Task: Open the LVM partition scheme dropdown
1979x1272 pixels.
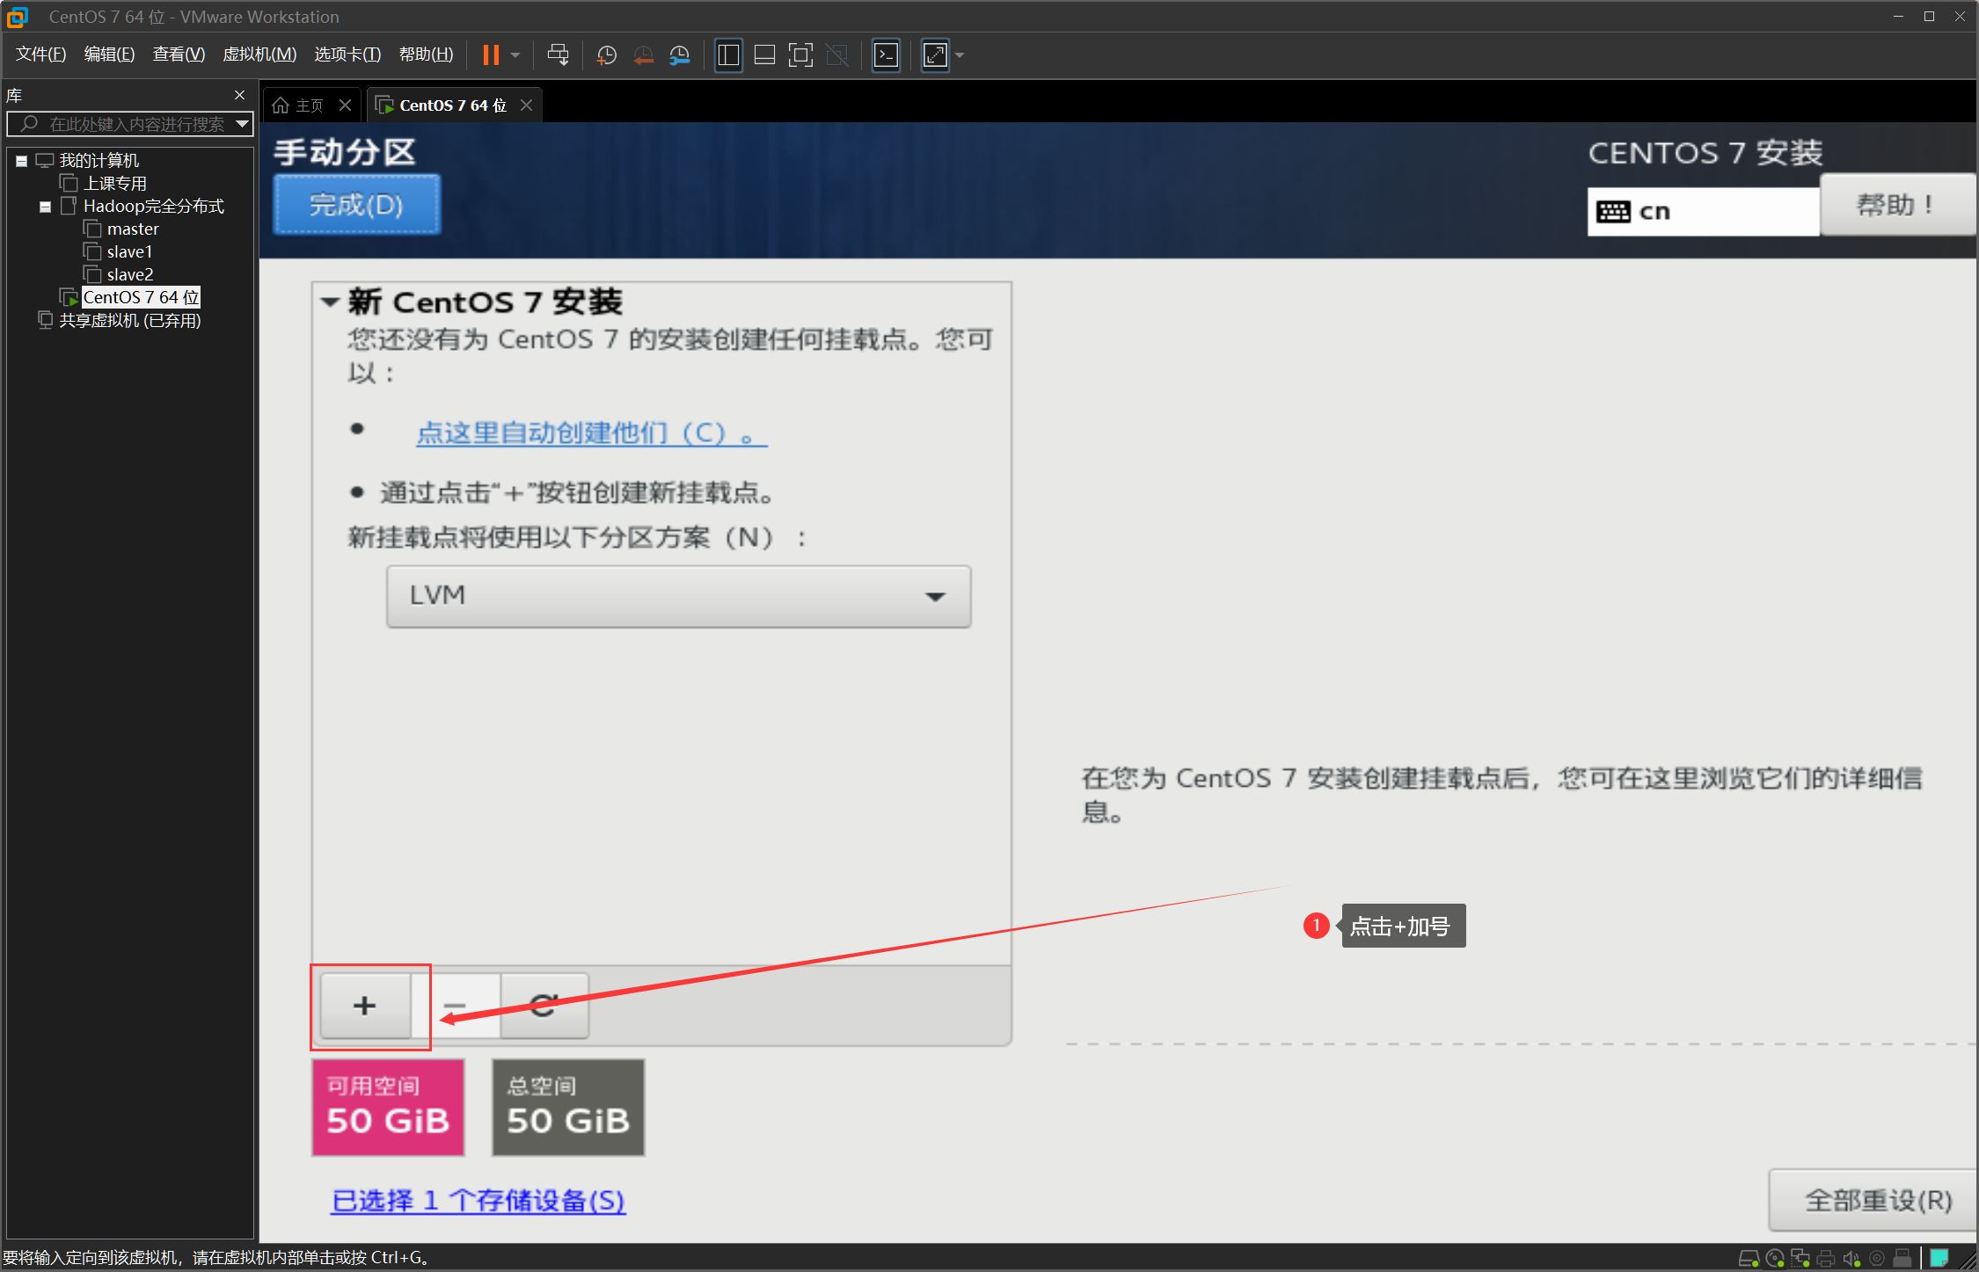Action: click(678, 595)
